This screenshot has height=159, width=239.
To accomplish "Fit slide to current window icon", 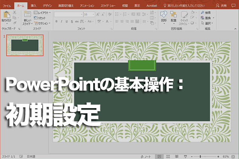I will (233, 157).
